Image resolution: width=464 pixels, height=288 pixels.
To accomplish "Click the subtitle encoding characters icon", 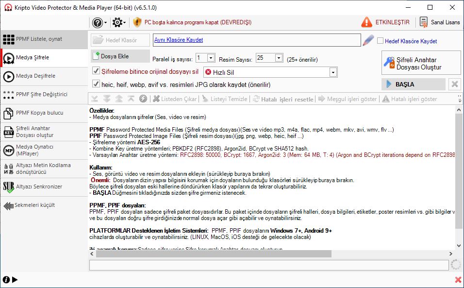I will 9,169.
